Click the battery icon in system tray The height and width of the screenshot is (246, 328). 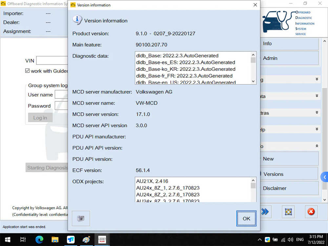pos(275,240)
